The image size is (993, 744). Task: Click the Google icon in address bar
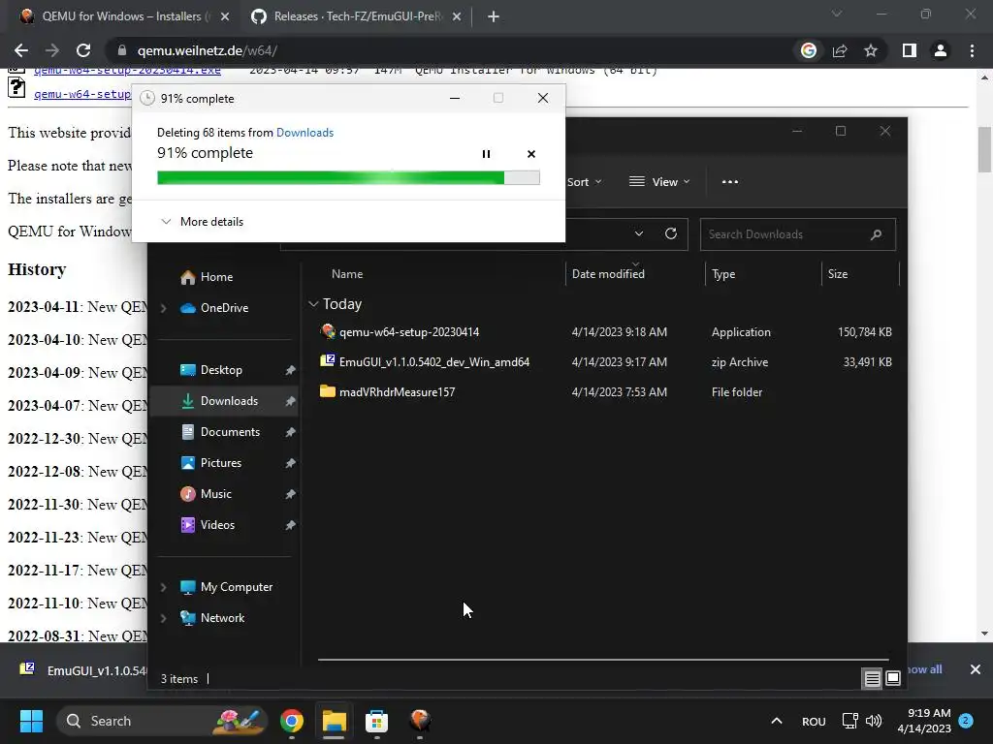coord(808,50)
